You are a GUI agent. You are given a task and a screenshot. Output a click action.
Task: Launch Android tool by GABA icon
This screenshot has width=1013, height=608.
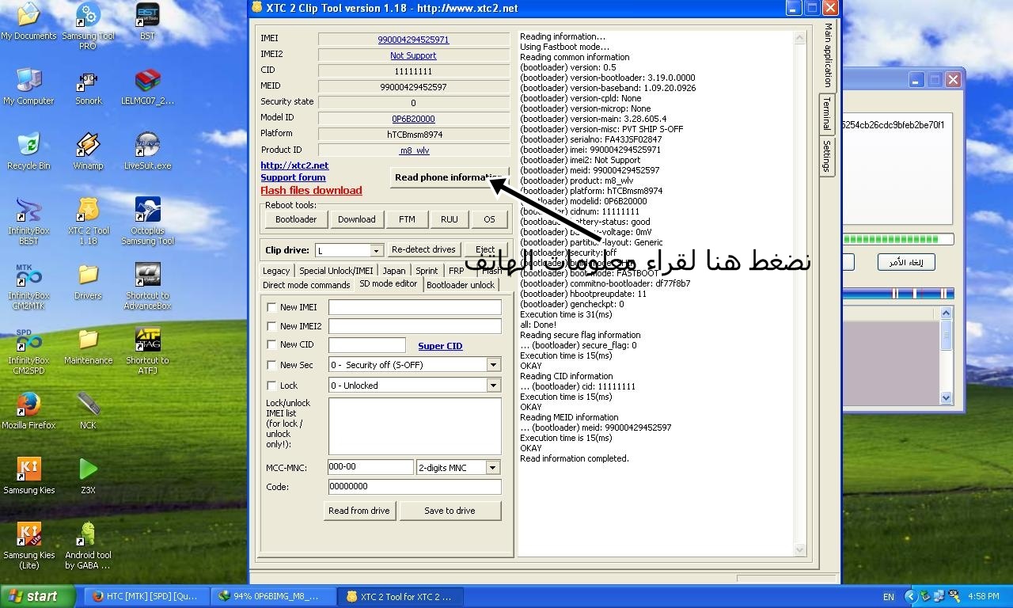point(88,546)
